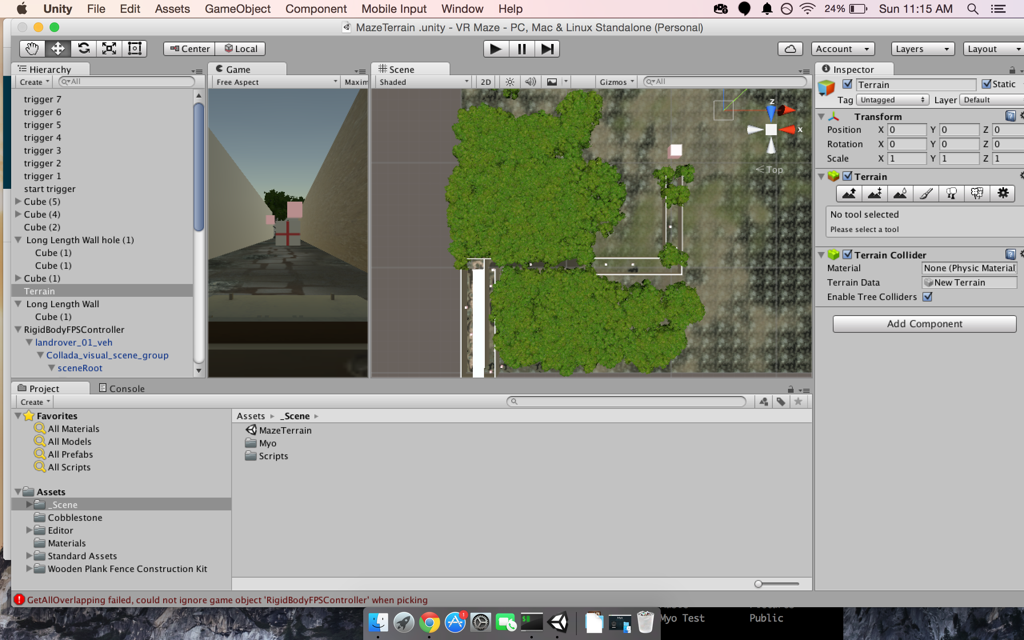Toggle the Terrain Collider component checkbox
The height and width of the screenshot is (640, 1024).
click(847, 254)
